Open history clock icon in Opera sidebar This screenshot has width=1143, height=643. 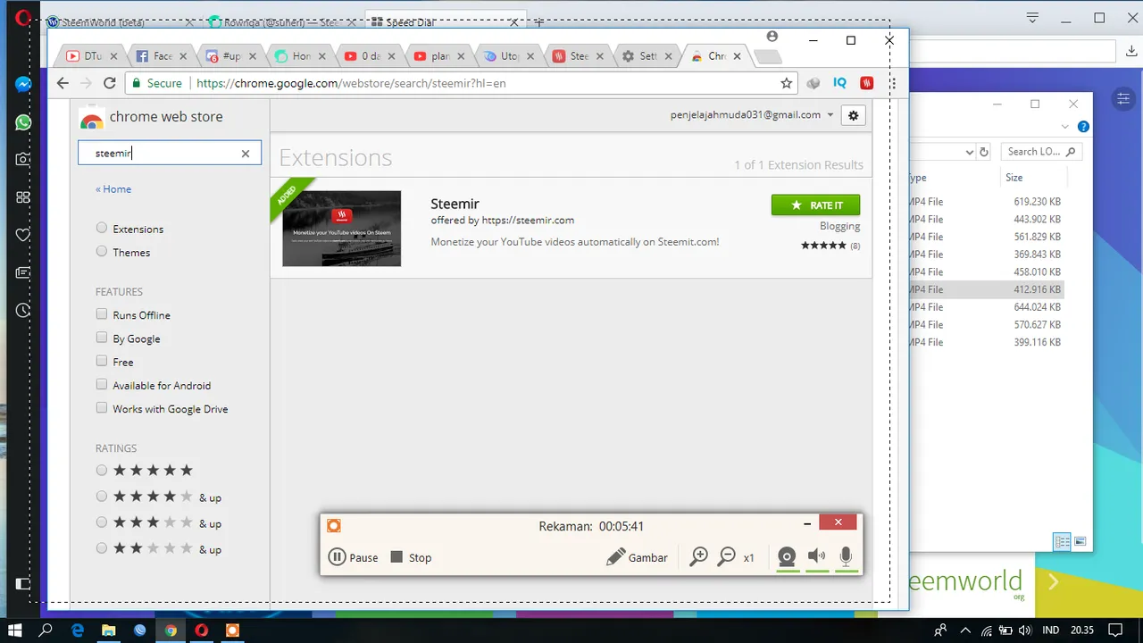23,311
